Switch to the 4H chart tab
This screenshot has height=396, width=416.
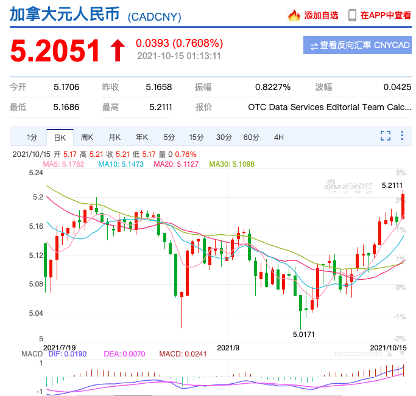pos(279,137)
